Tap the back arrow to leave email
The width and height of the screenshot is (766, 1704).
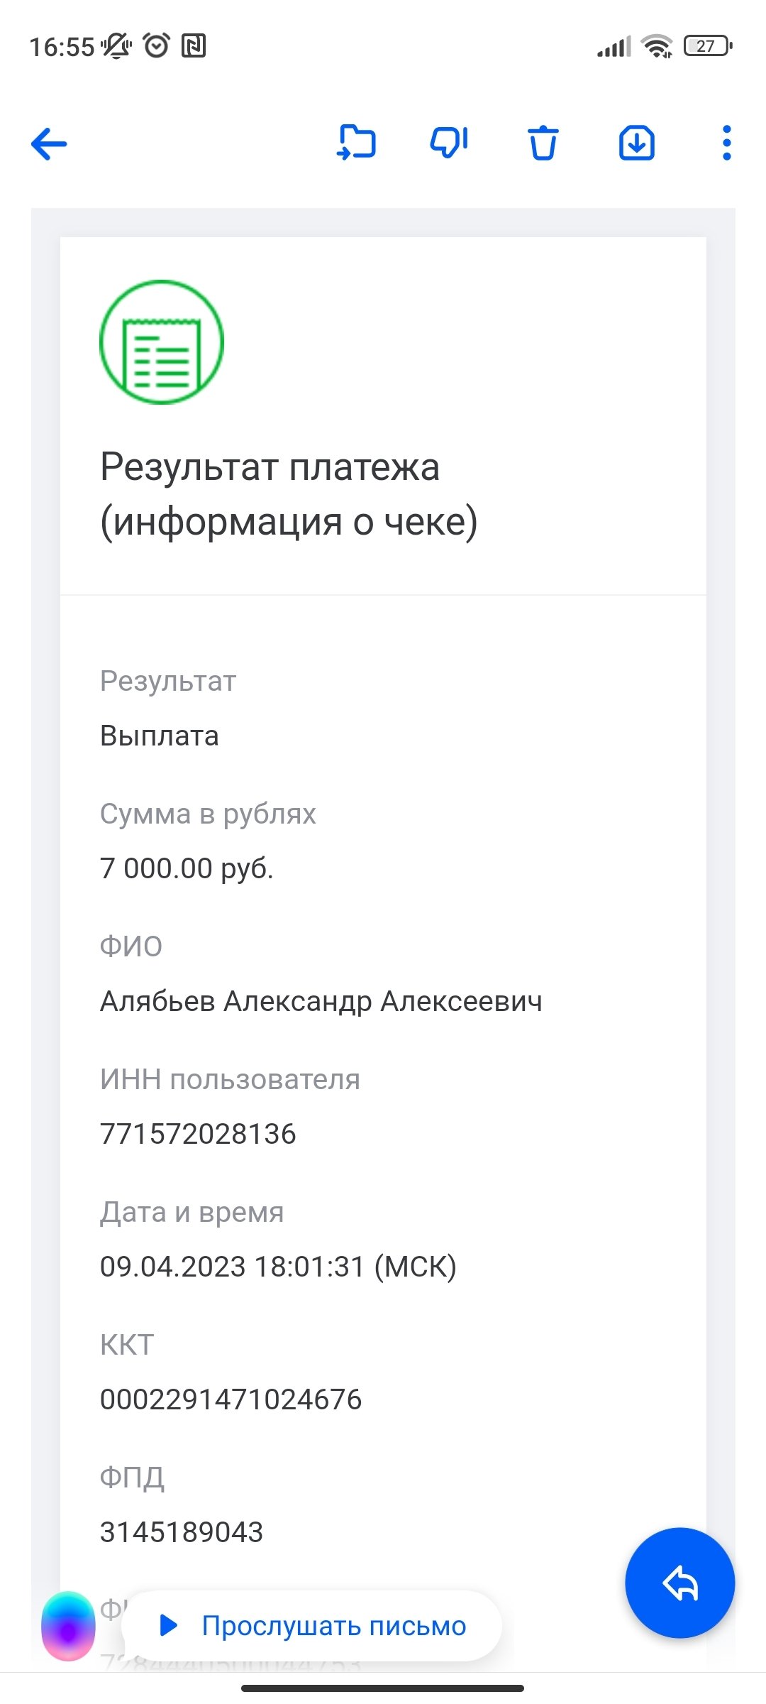[x=49, y=144]
